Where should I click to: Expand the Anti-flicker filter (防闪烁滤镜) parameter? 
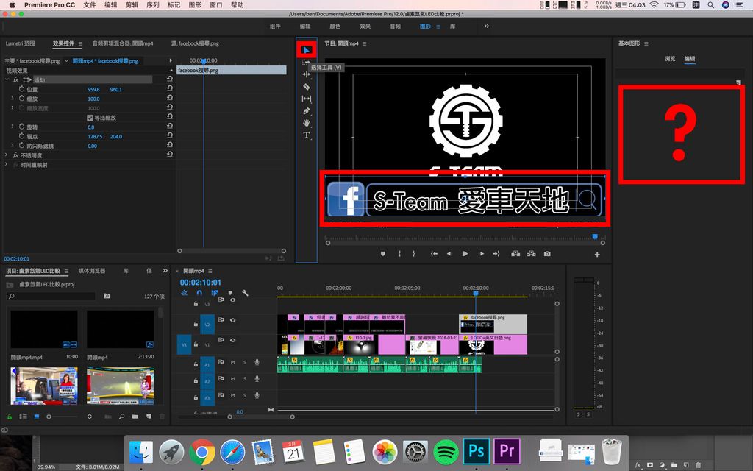(x=13, y=146)
